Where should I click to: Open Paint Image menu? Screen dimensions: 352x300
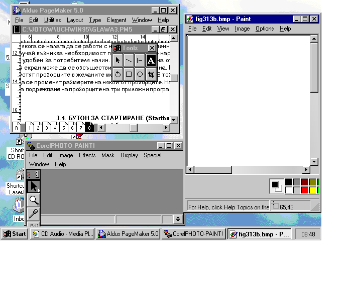(242, 29)
